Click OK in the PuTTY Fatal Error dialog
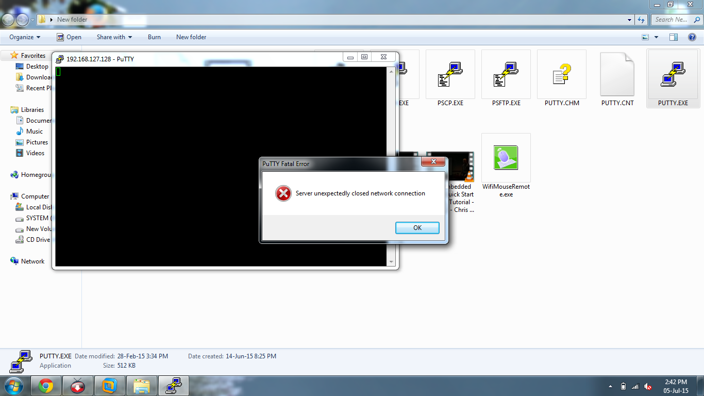Screen dimensions: 704x396 tap(417, 228)
